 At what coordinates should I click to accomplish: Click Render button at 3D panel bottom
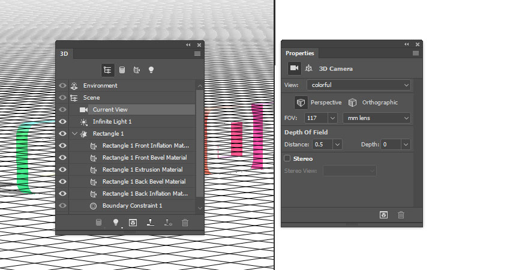coord(133,223)
